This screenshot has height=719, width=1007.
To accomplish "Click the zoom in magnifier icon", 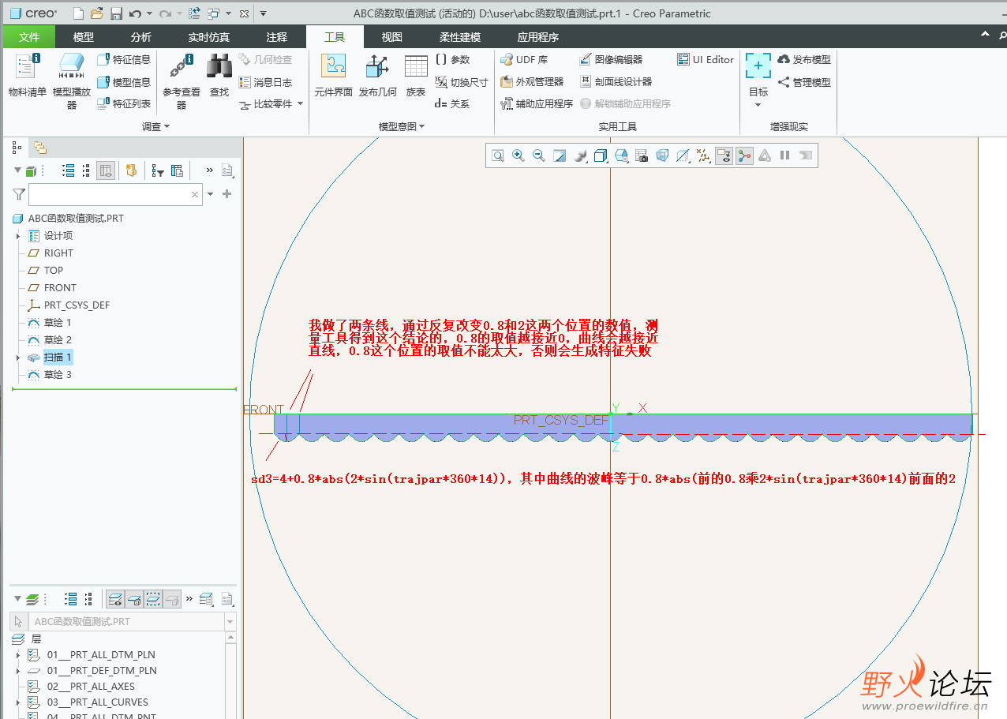I will 518,155.
